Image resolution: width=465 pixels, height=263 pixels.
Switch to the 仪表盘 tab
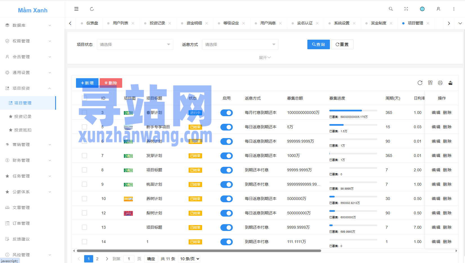92,23
